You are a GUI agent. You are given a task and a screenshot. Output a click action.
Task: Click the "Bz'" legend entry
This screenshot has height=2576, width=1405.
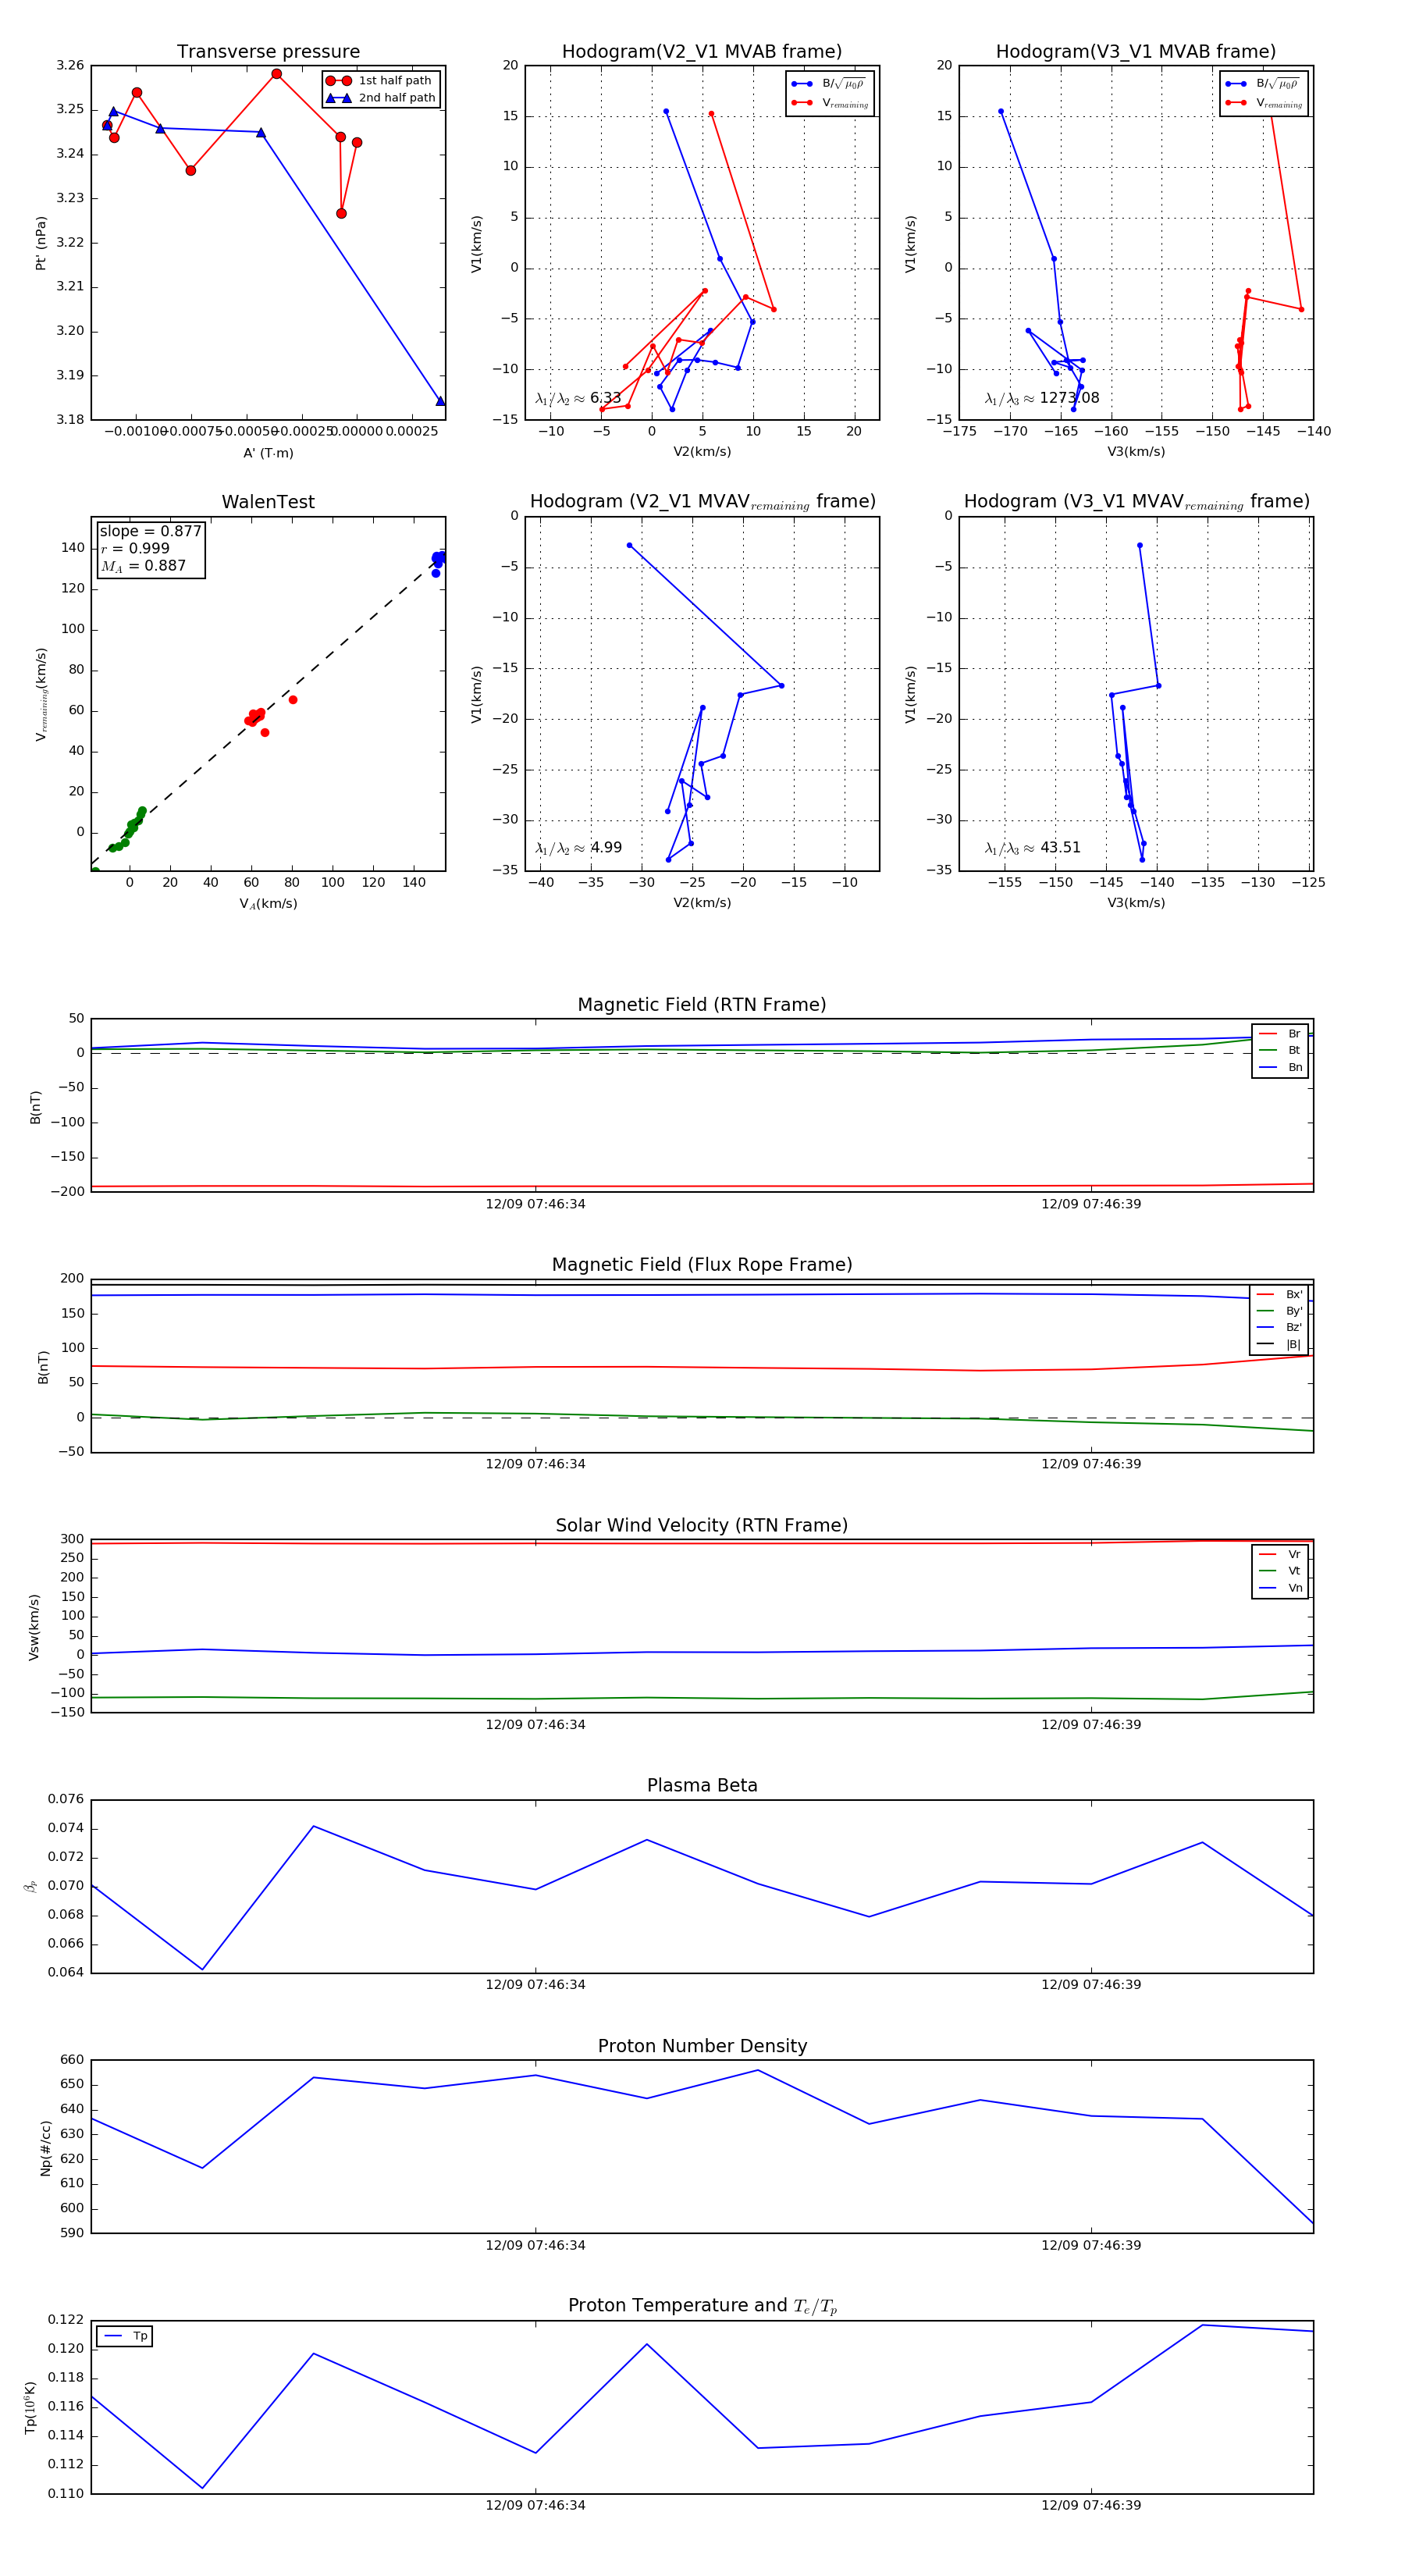pyautogui.click(x=1280, y=1328)
